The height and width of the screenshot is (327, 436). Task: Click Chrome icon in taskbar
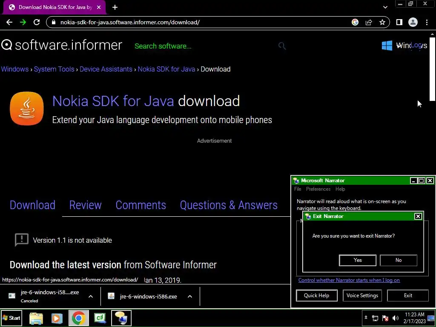click(79, 318)
